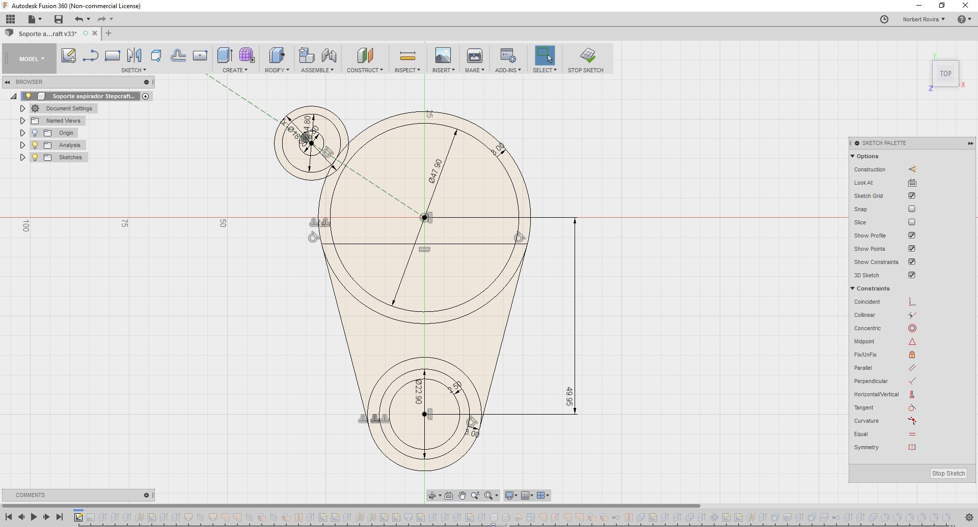Screen dimensions: 978x527
Task: Click the Insert image icon
Action: [x=443, y=55]
